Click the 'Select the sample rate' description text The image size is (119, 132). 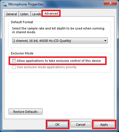coord(58,30)
